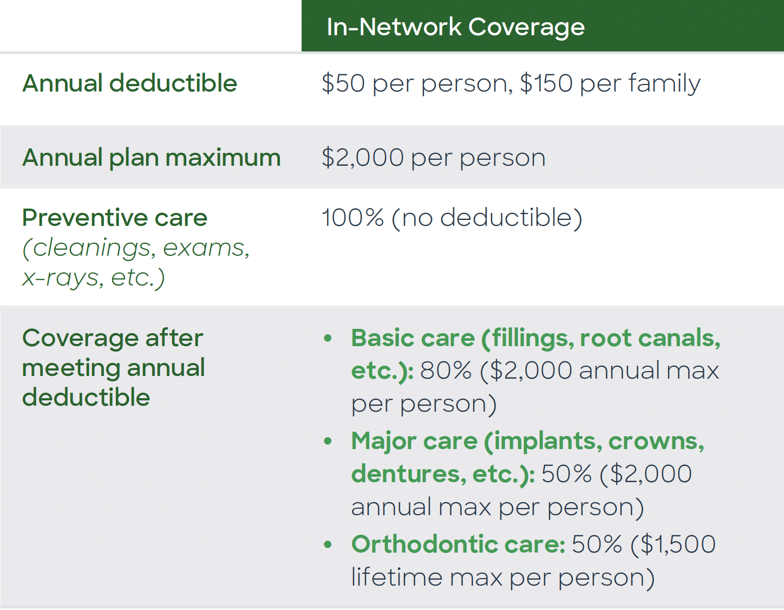This screenshot has width=784, height=610.
Task: Select the Preventive care heading
Action: click(x=115, y=218)
